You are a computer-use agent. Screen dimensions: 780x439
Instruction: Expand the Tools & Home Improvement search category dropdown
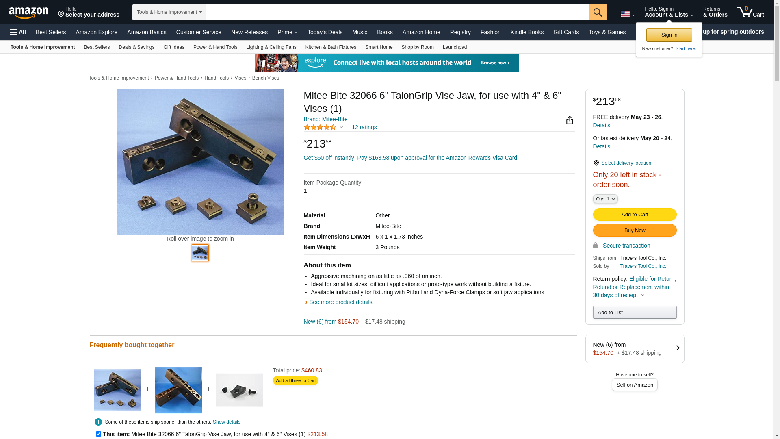pos(169,12)
